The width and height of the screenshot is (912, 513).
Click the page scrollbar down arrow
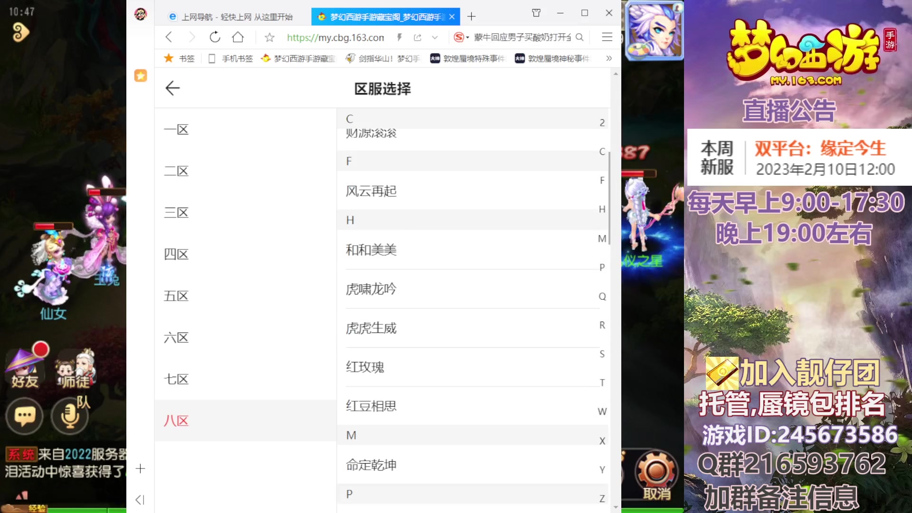coord(616,507)
